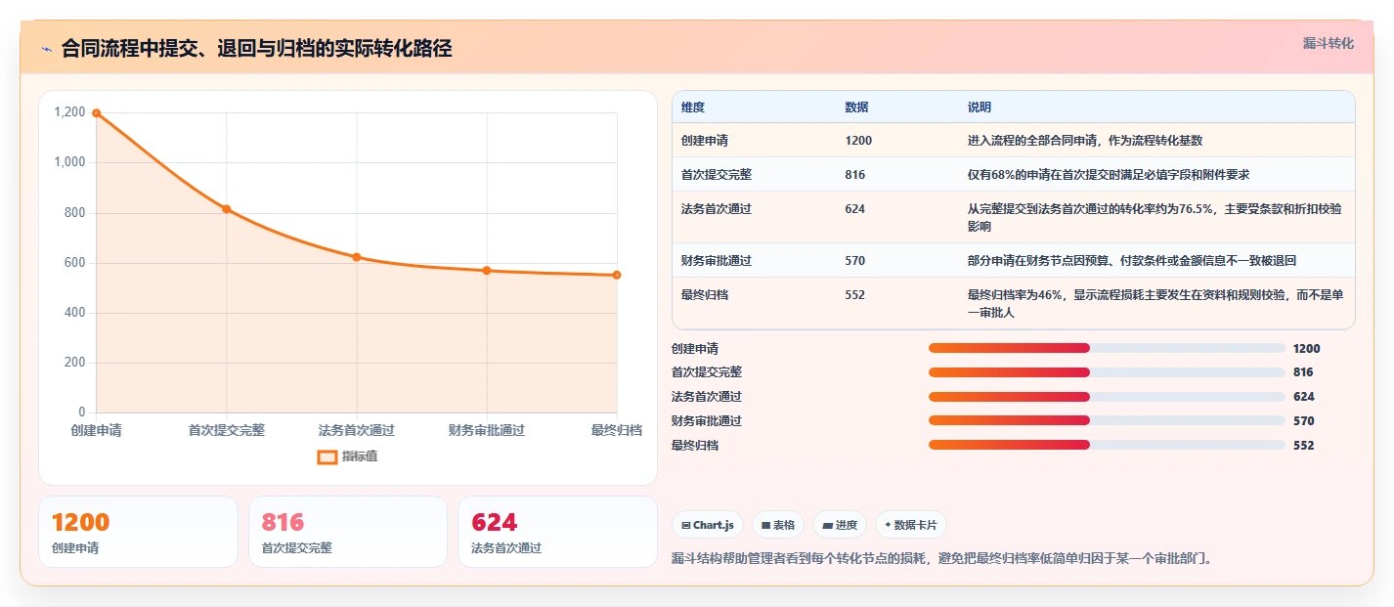The image size is (1394, 607).
Task: Click the chart point at 首次提交完整
Action: coord(226,209)
